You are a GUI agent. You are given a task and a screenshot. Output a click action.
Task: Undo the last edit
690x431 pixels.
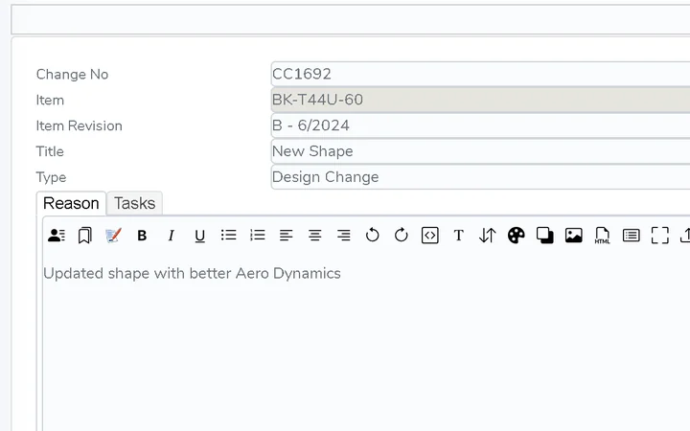point(372,236)
